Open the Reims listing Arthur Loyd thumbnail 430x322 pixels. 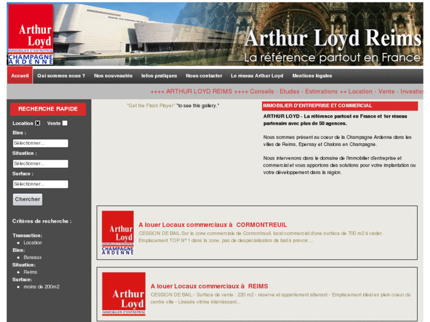(x=124, y=294)
